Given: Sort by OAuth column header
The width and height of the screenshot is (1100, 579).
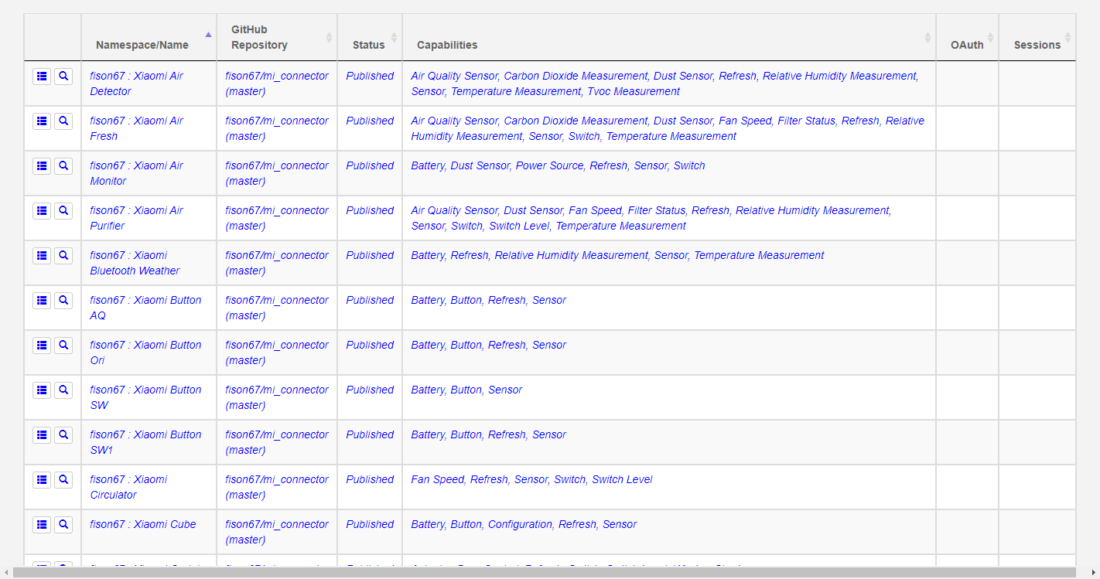Looking at the screenshot, I should 967,37.
